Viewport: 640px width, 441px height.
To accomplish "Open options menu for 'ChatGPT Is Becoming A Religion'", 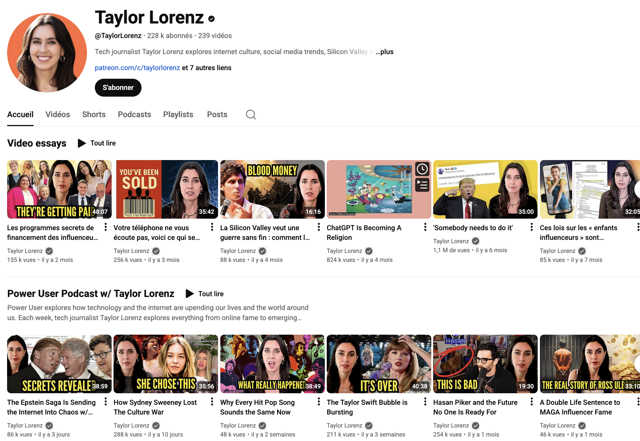I will coord(425,227).
